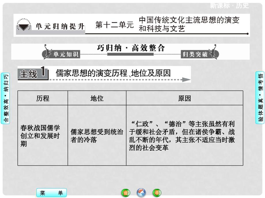The width and height of the screenshot is (265, 198).
Task: Click the 原因 column header
Action: (184, 98)
